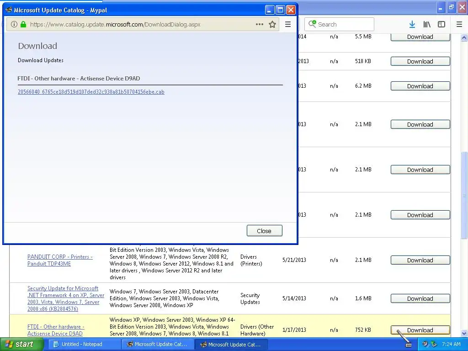Download the 20566040 cab file link
Viewport: 468px width, 351px height.
pos(91,92)
